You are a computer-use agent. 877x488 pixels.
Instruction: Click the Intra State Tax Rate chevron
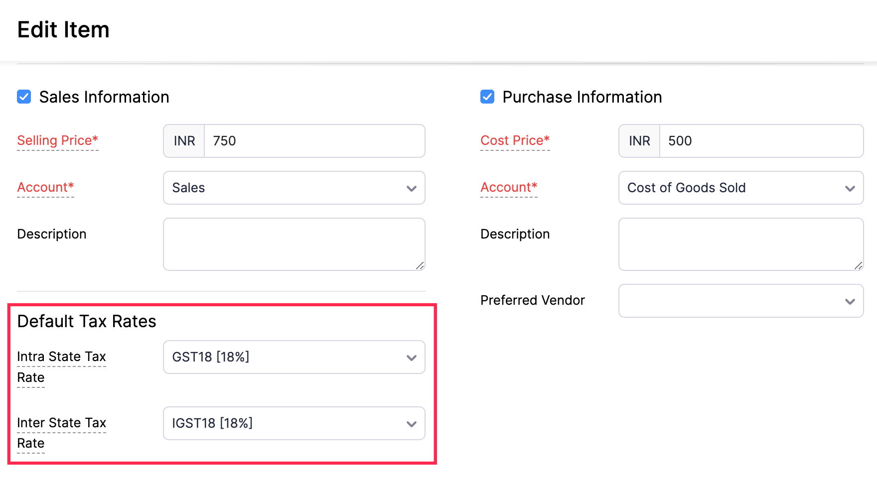coord(412,357)
